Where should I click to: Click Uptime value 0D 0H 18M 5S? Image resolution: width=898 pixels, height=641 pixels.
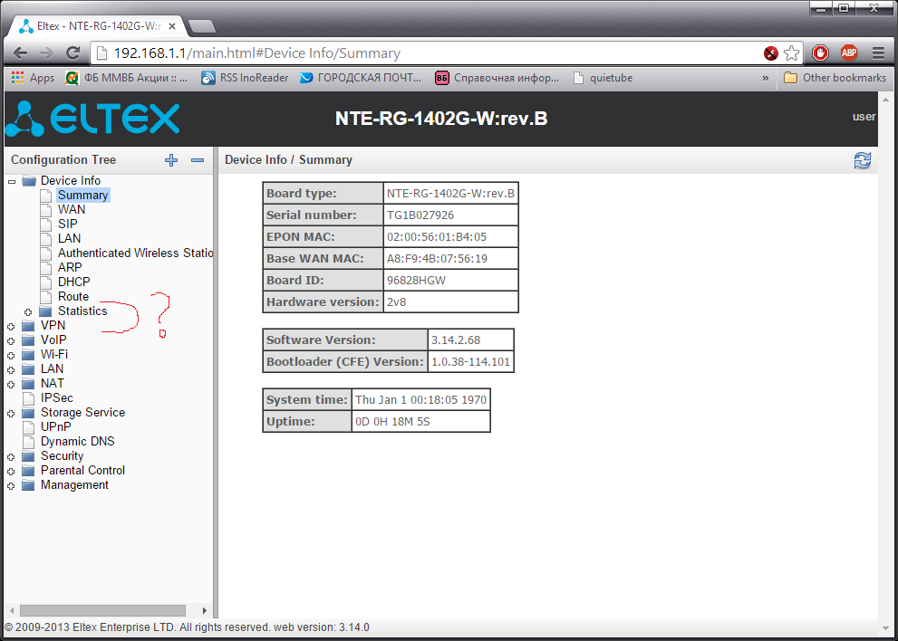point(393,422)
